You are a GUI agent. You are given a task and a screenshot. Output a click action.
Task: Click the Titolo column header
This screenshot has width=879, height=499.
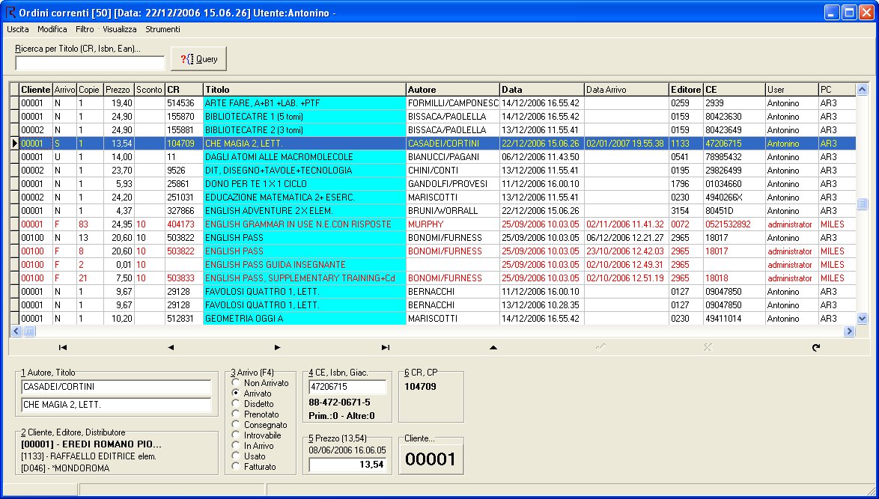click(305, 90)
